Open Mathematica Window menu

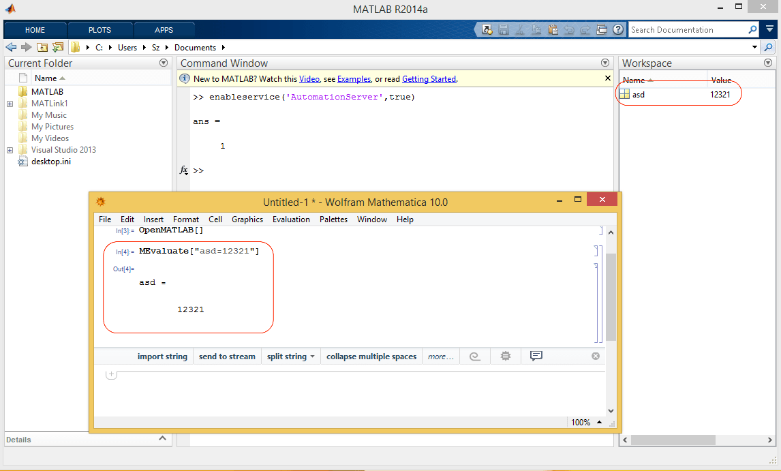click(371, 219)
